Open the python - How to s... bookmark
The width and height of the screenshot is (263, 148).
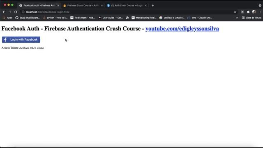55,18
